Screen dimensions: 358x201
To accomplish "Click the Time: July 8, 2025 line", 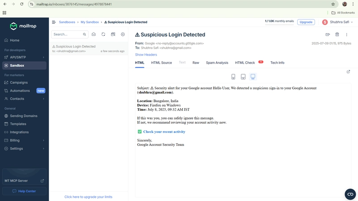I will click(x=163, y=110).
